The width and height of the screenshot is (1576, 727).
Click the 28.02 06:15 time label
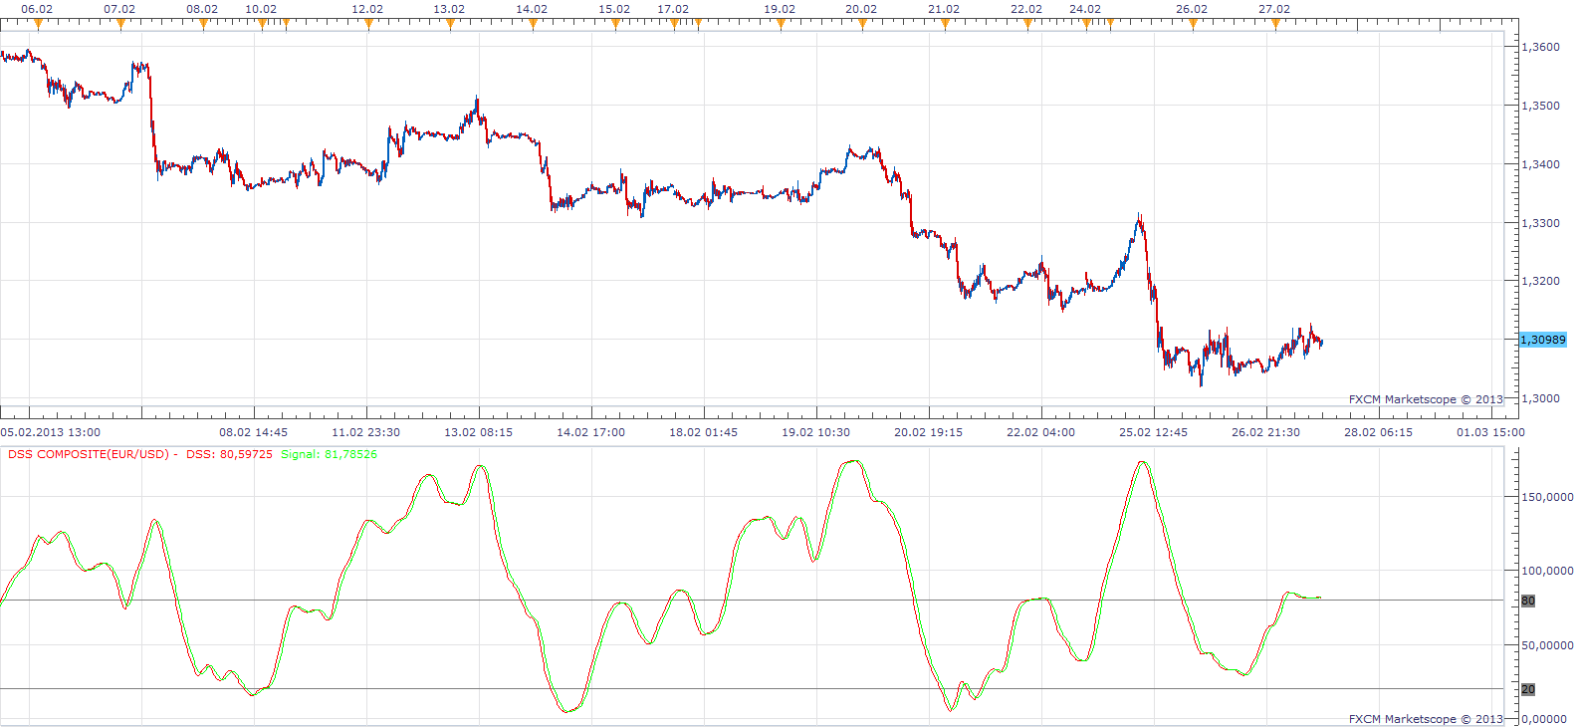[x=1378, y=432]
